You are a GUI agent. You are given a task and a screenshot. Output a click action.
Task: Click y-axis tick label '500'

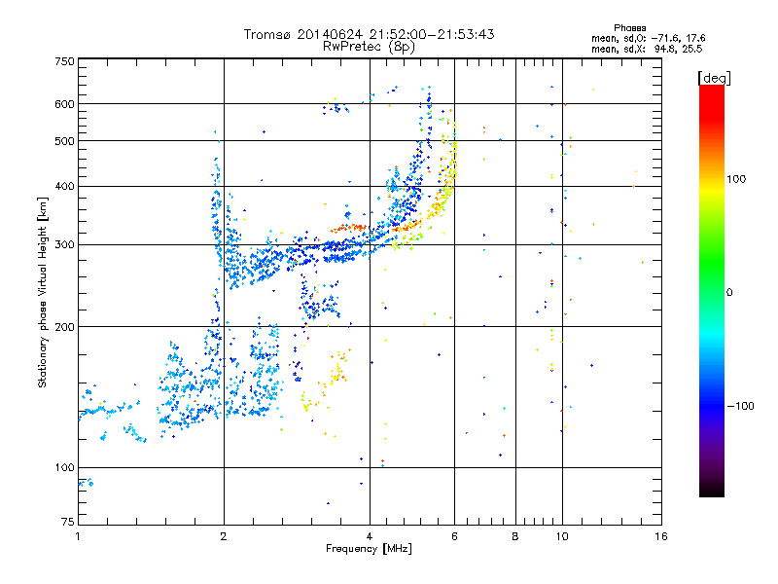tap(64, 141)
